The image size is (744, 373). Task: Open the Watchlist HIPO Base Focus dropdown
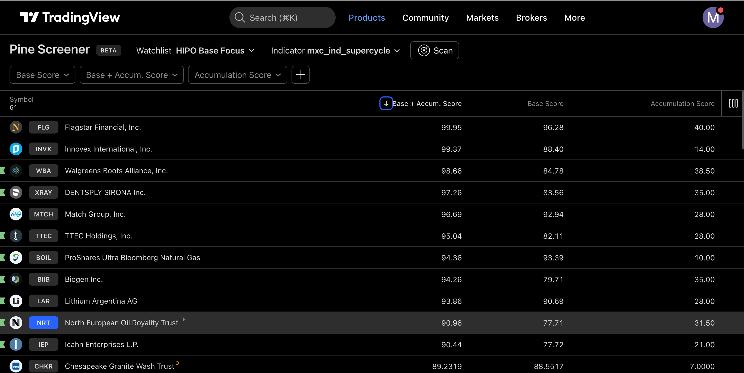pyautogui.click(x=195, y=50)
